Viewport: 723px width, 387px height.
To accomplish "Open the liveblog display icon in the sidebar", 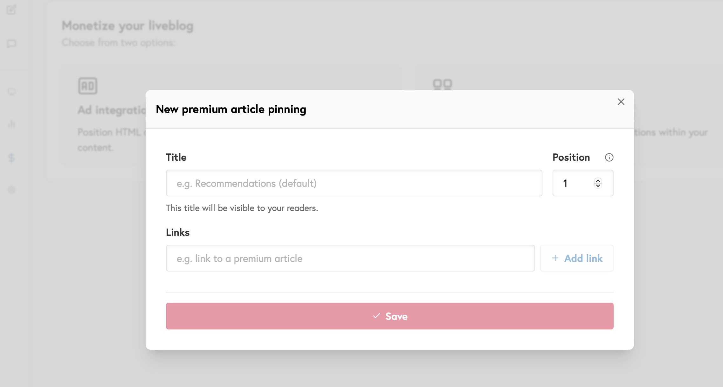I will (11, 92).
